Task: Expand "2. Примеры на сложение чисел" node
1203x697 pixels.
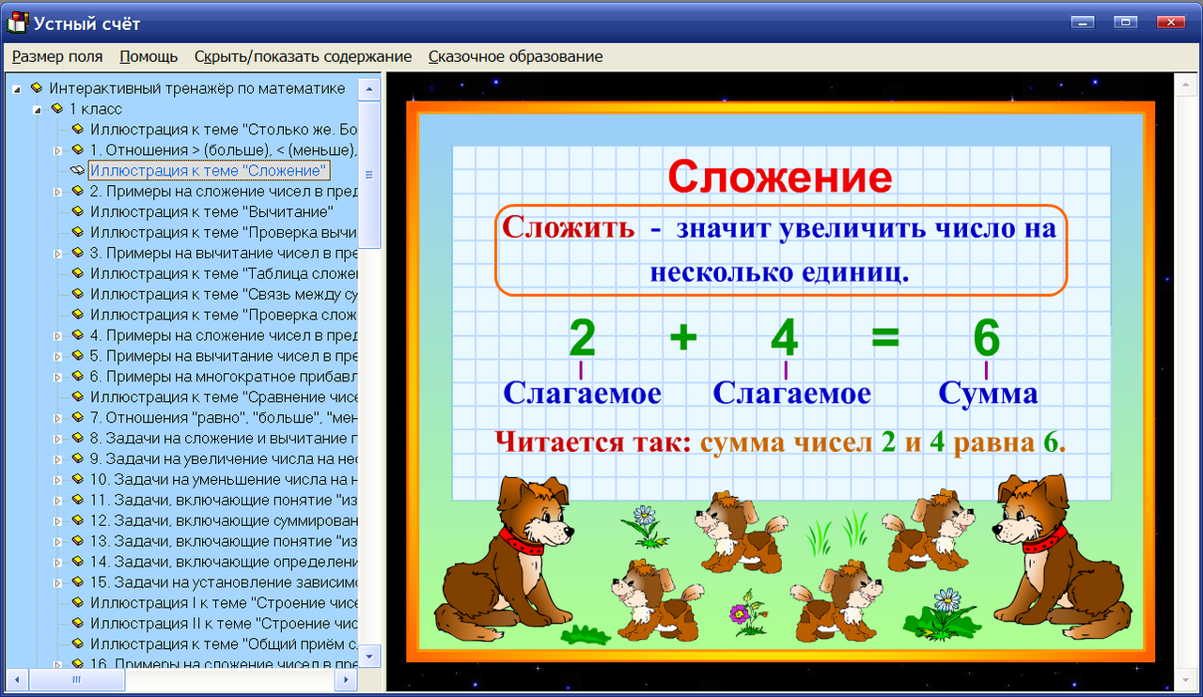Action: coord(58,191)
